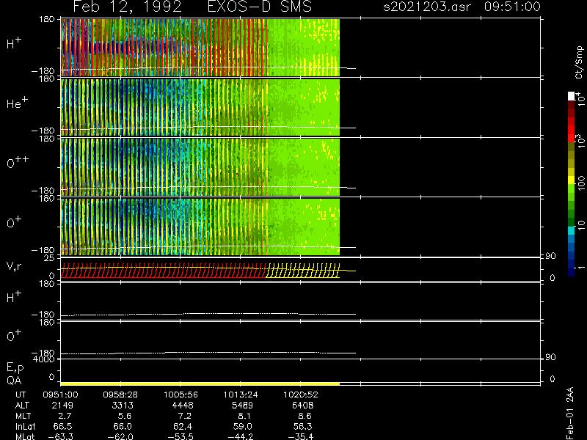Click the header time "09:51:00"
Viewport: 587px width, 440px height.
(x=512, y=7)
